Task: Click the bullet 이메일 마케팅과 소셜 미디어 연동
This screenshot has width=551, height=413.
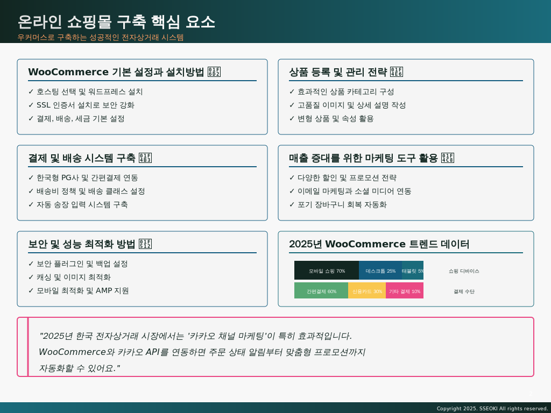Action: click(x=350, y=191)
